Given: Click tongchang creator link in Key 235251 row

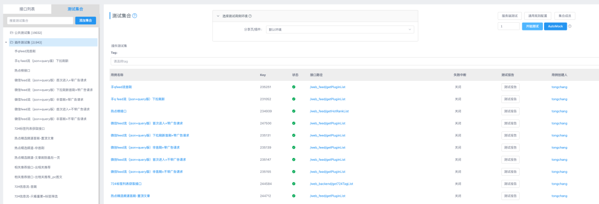Looking at the screenshot, I should click(559, 87).
